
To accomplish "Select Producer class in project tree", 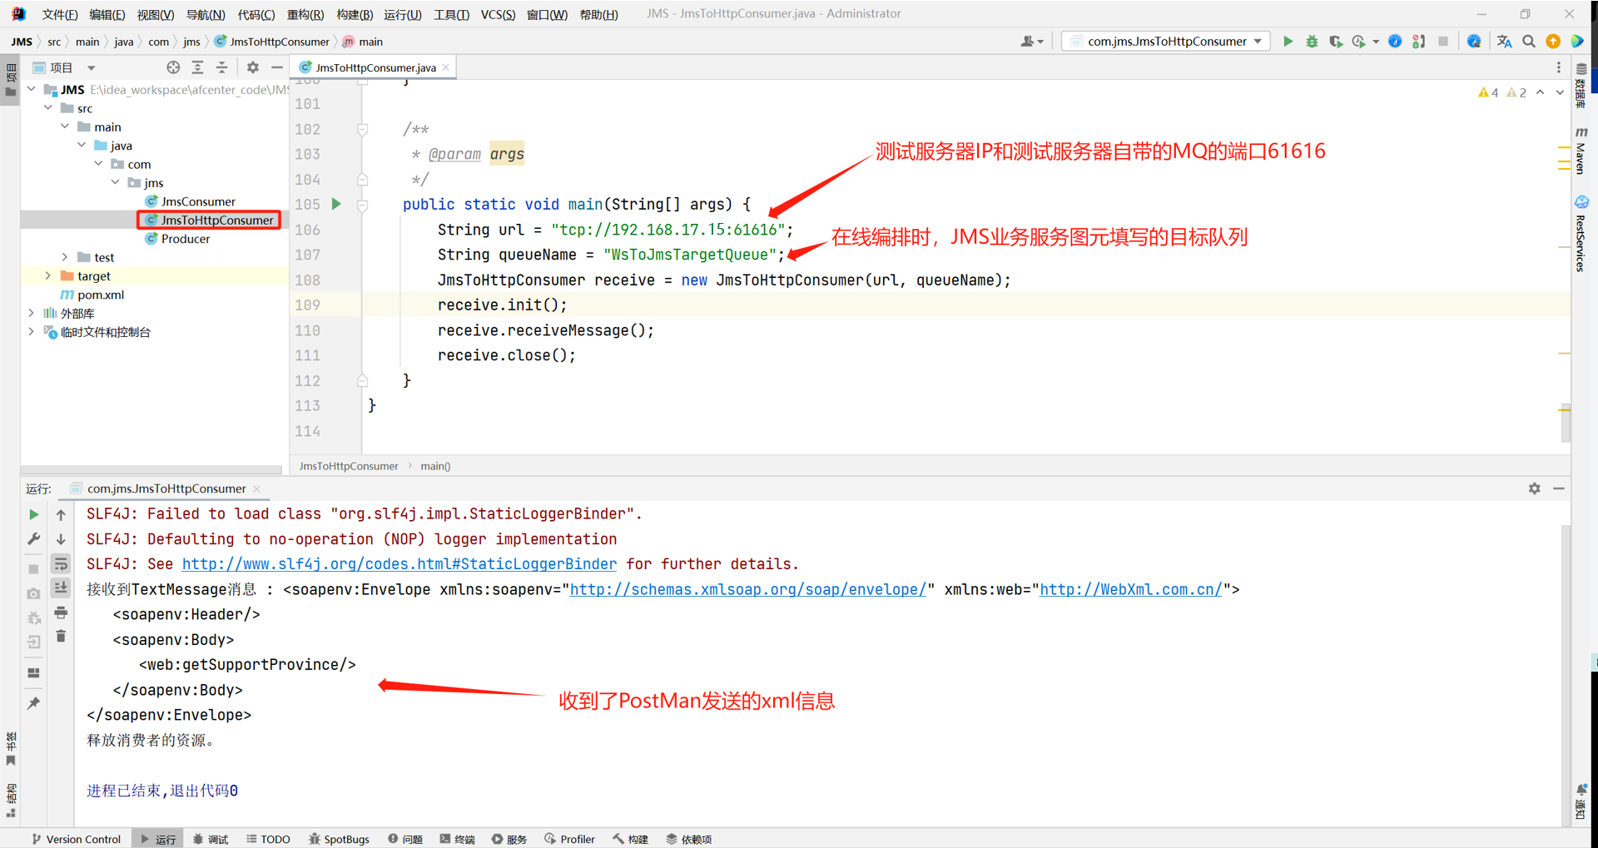I will tap(185, 239).
